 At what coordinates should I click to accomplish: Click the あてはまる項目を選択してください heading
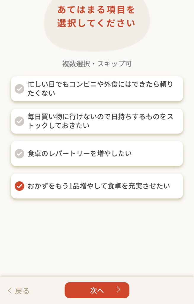click(97, 17)
